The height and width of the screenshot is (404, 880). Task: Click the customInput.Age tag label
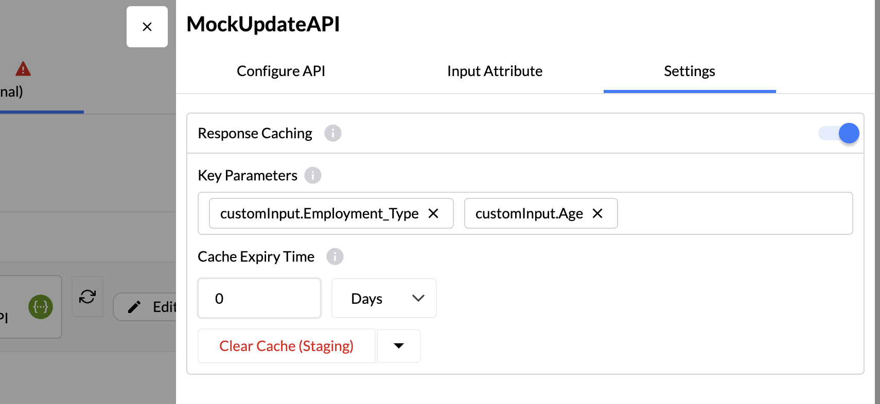click(x=529, y=213)
